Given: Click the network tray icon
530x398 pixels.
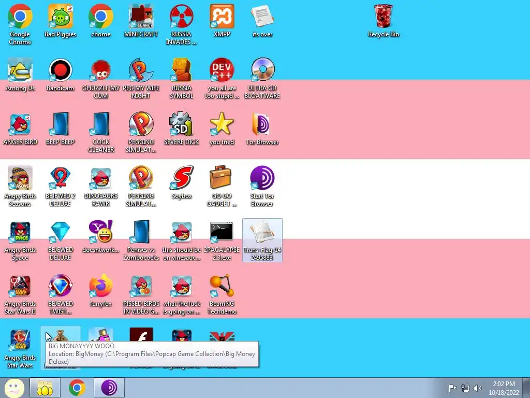Looking at the screenshot, I should 465,388.
